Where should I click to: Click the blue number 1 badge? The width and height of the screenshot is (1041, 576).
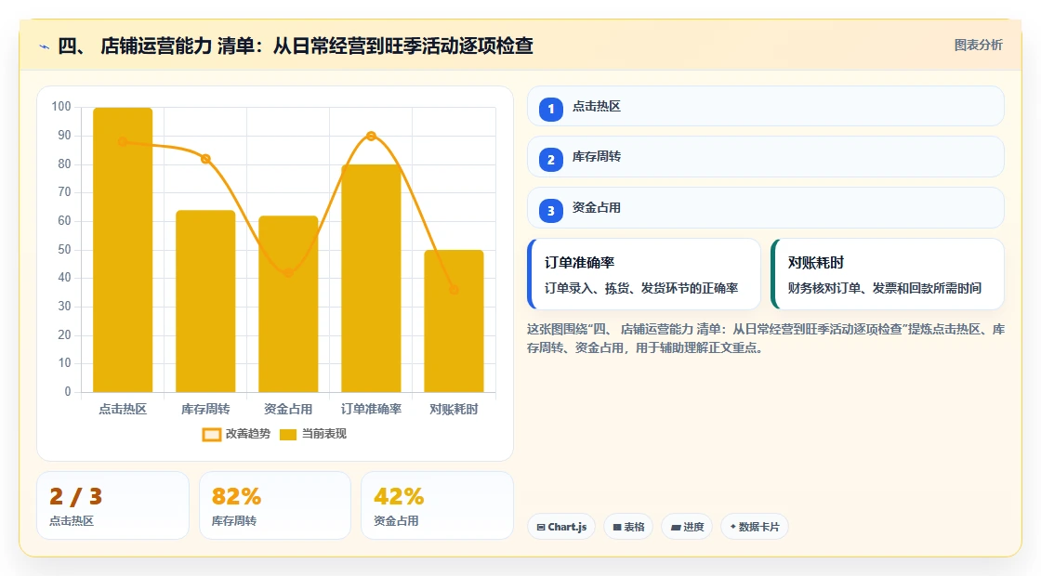(x=551, y=109)
